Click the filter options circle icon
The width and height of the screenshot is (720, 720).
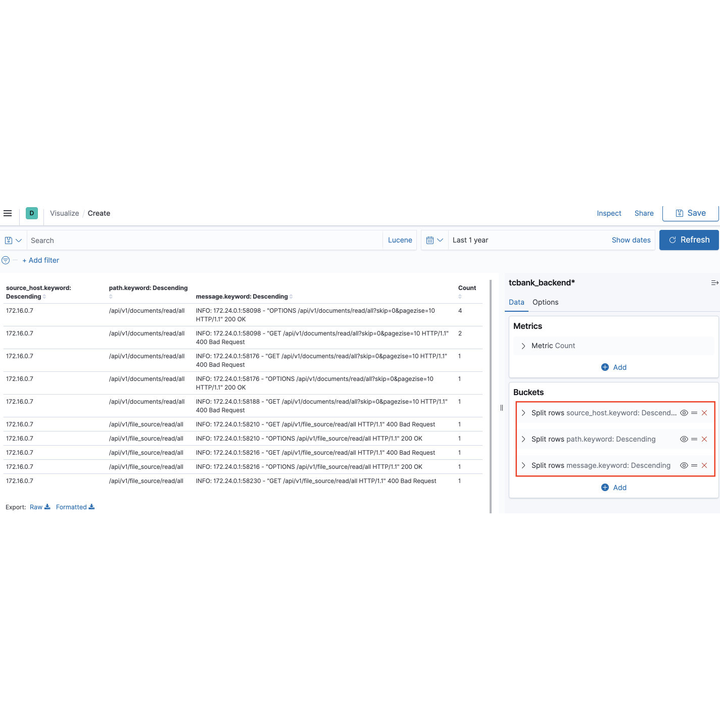6,260
